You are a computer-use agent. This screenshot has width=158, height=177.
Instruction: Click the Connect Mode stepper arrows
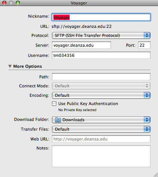[147, 86]
